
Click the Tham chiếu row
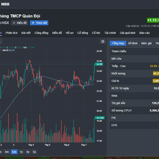[134, 51]
